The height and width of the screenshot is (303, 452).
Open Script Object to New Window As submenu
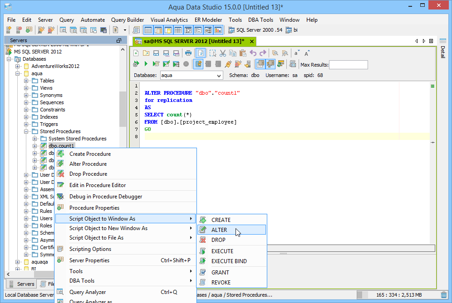[126, 228]
